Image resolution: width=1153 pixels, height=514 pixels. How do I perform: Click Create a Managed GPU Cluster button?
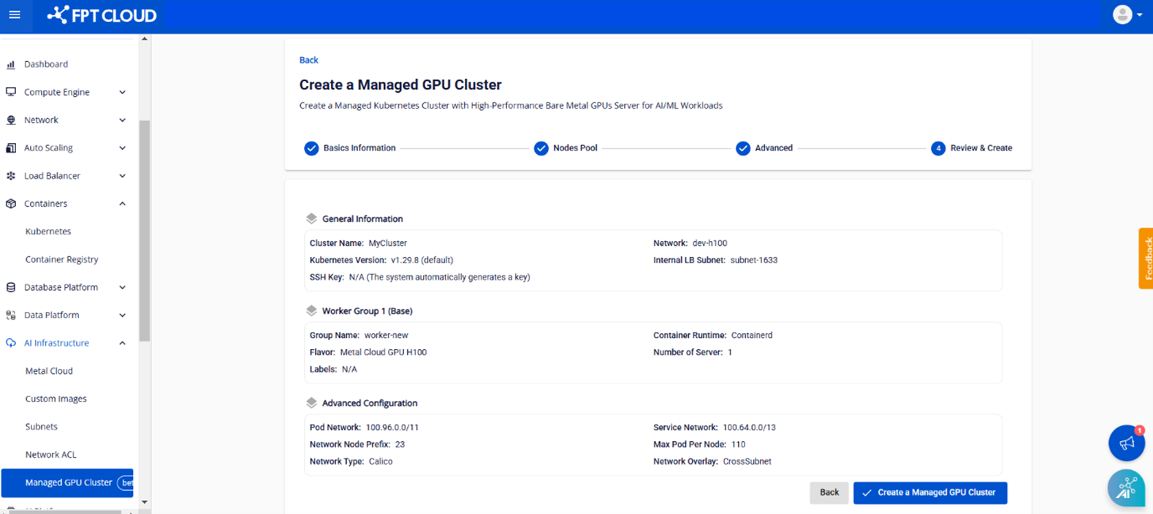(929, 493)
